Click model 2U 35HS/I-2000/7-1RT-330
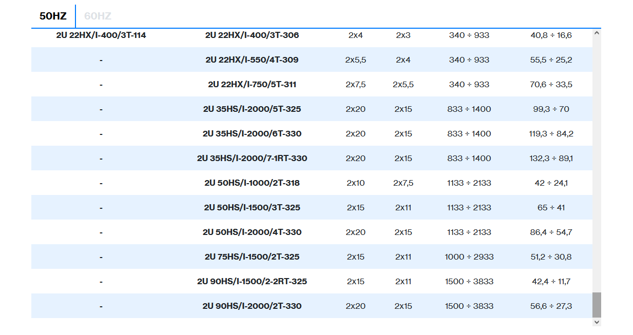 pos(252,159)
